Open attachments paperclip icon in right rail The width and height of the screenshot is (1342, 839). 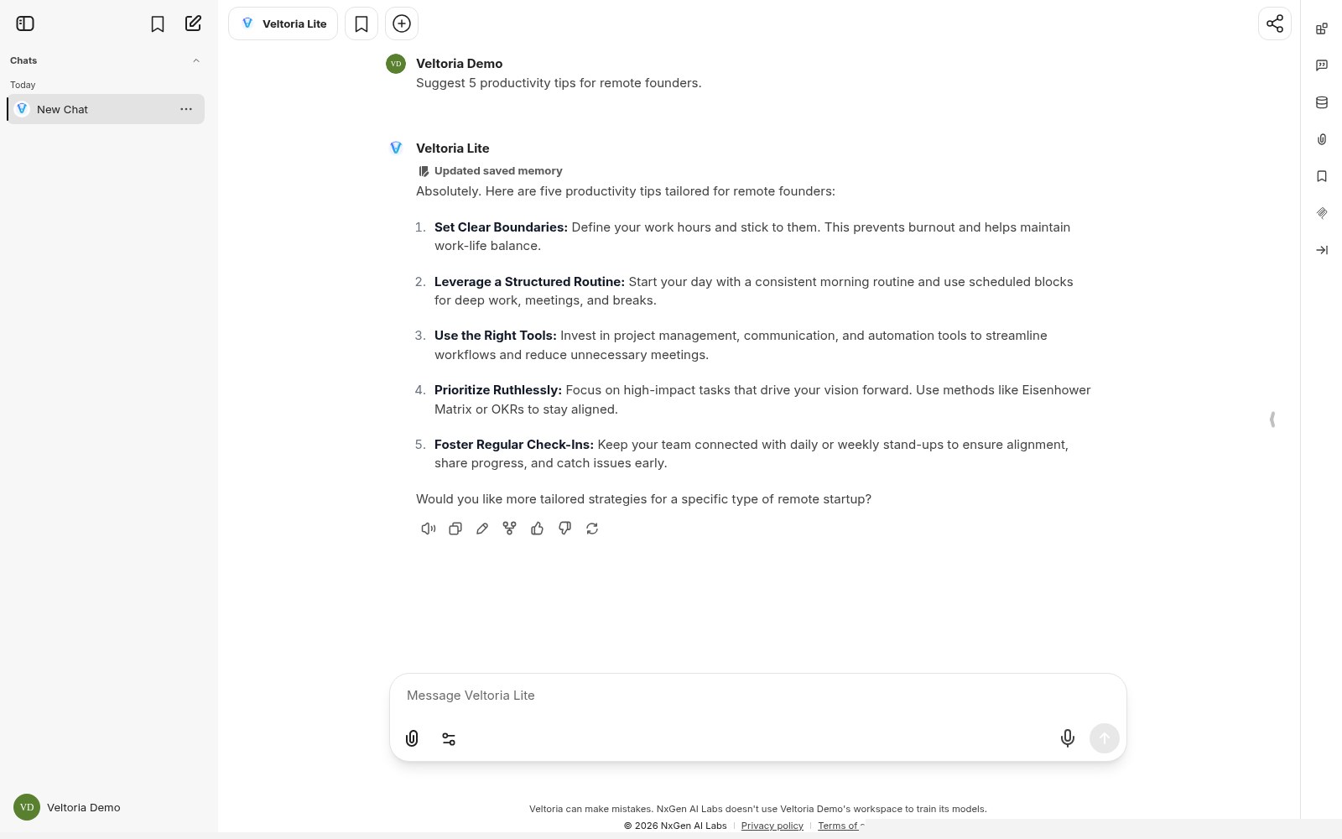click(x=1322, y=139)
